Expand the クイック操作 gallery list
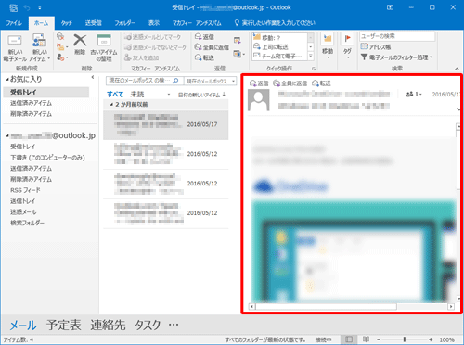The height and width of the screenshot is (345, 464). (311, 56)
